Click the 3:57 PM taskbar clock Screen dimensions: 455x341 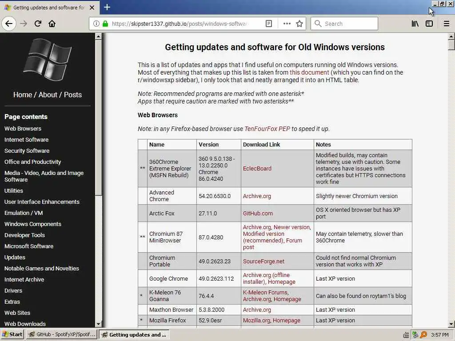pos(440,335)
